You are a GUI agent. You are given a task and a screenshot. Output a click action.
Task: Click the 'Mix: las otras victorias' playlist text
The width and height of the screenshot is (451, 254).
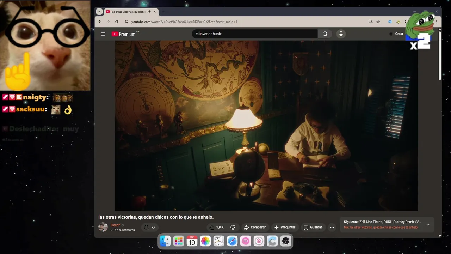pos(381,228)
